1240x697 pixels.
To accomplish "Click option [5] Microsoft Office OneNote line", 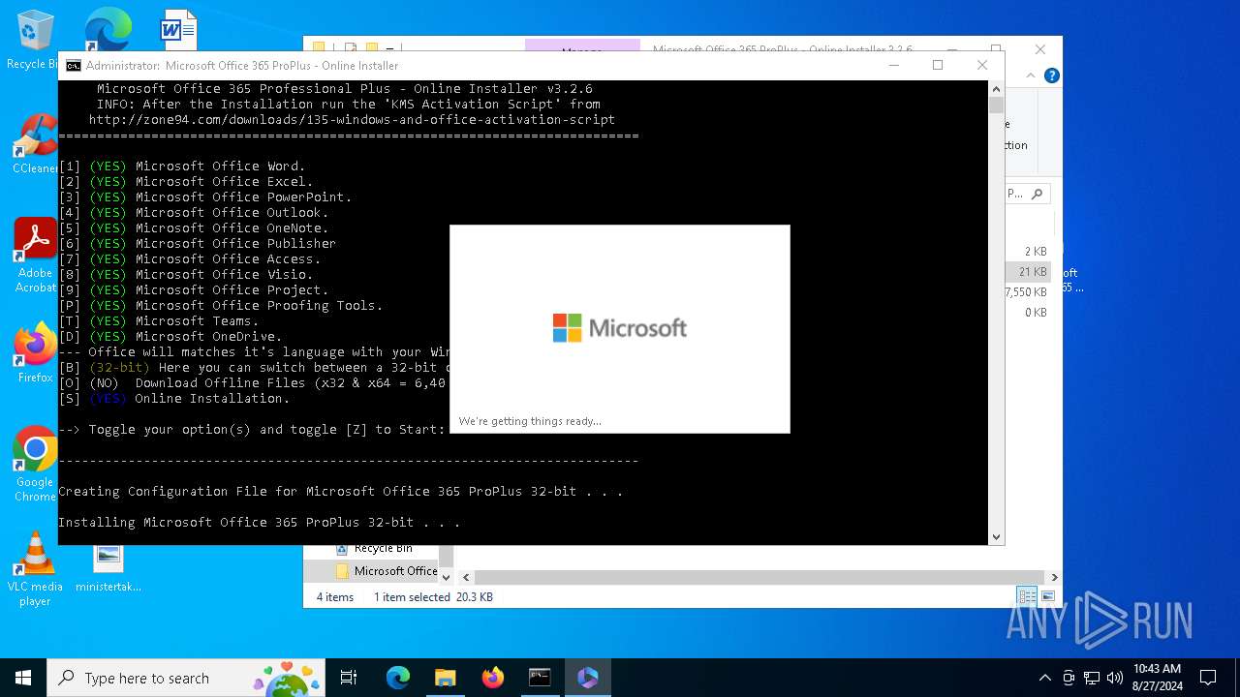I will click(x=194, y=228).
